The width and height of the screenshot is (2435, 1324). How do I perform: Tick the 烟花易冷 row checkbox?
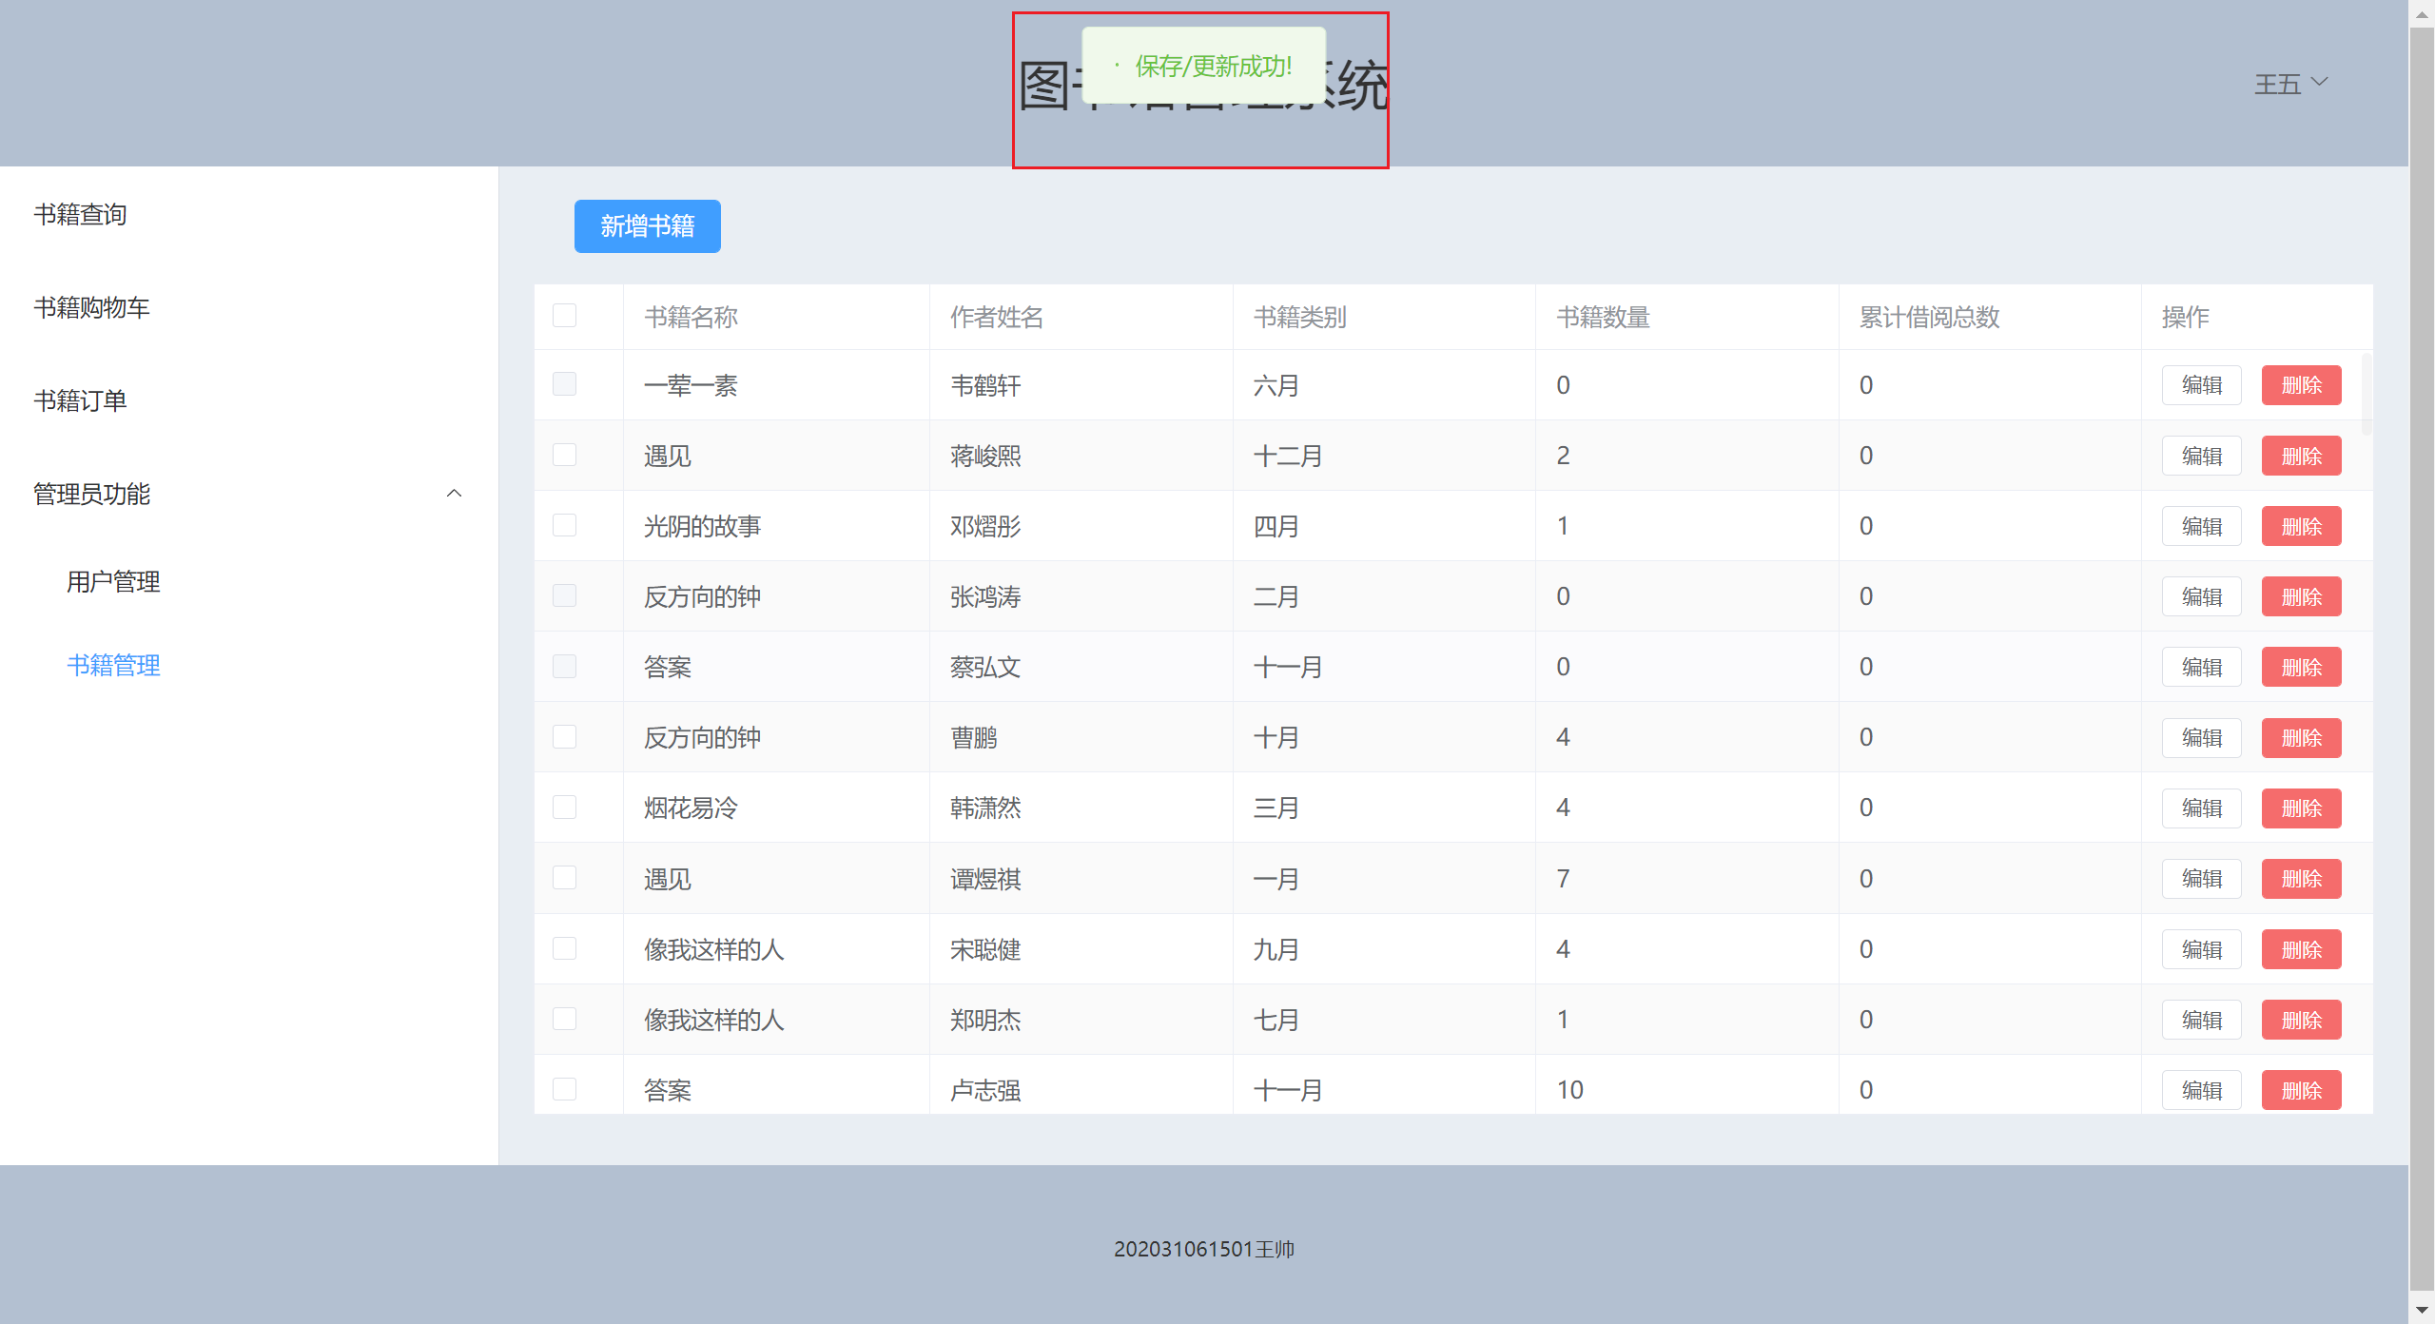coord(564,808)
